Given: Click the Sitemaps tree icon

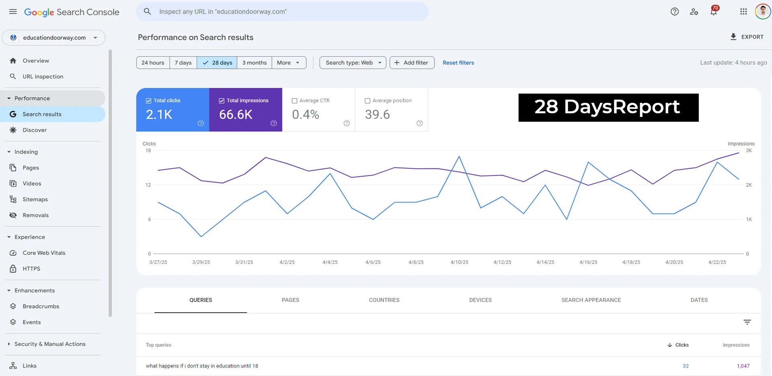Looking at the screenshot, I should point(13,199).
